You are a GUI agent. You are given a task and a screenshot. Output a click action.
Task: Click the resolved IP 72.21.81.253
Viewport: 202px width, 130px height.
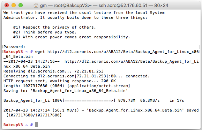point(89,71)
